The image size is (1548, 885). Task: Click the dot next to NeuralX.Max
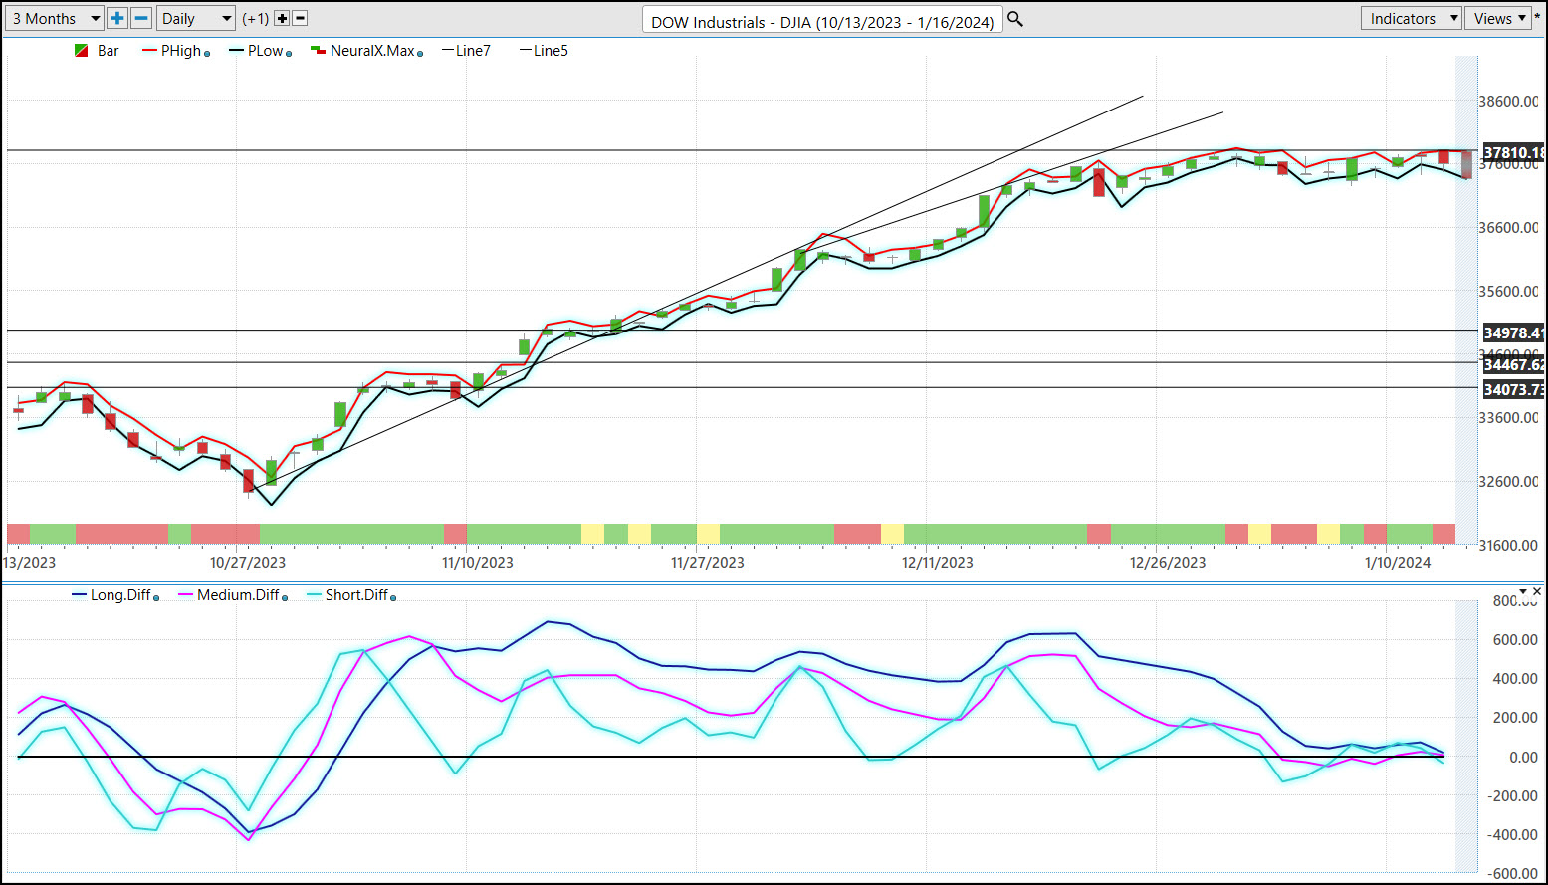pos(420,54)
